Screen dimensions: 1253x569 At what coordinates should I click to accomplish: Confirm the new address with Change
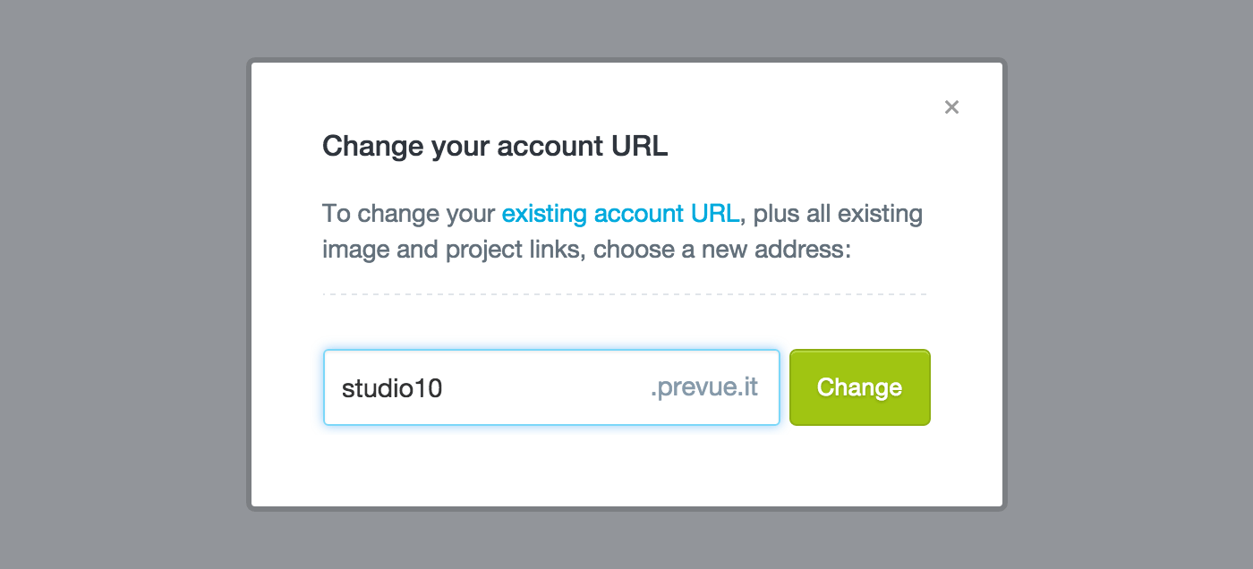(859, 386)
